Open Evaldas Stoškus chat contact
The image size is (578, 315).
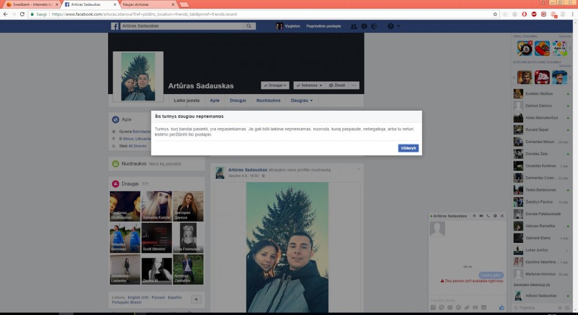542,93
